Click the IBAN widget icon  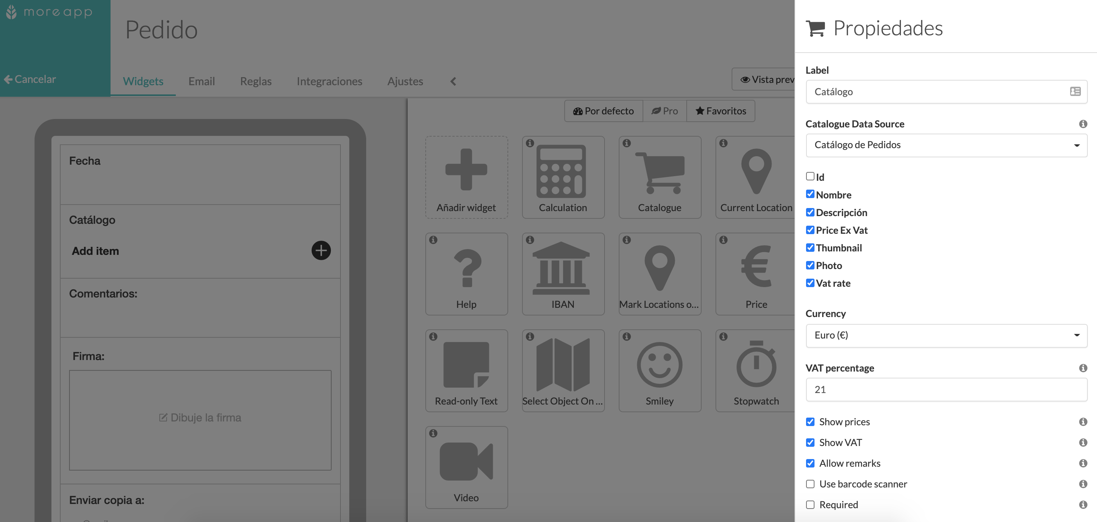(x=562, y=273)
